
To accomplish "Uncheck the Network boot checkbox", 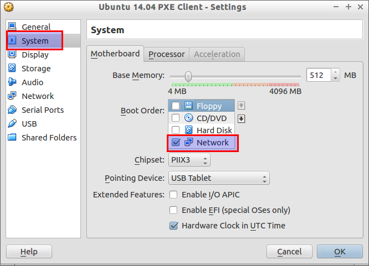I will 176,142.
